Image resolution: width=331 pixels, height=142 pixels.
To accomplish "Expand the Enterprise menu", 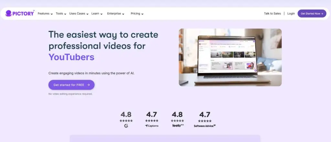I will tap(116, 14).
